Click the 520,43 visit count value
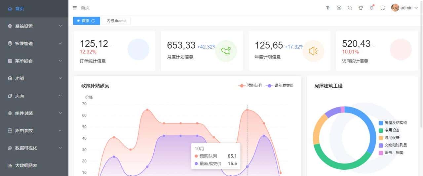The height and width of the screenshot is (176, 423). click(356, 43)
